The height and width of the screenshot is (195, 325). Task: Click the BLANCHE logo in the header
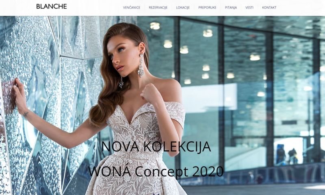(52, 6)
